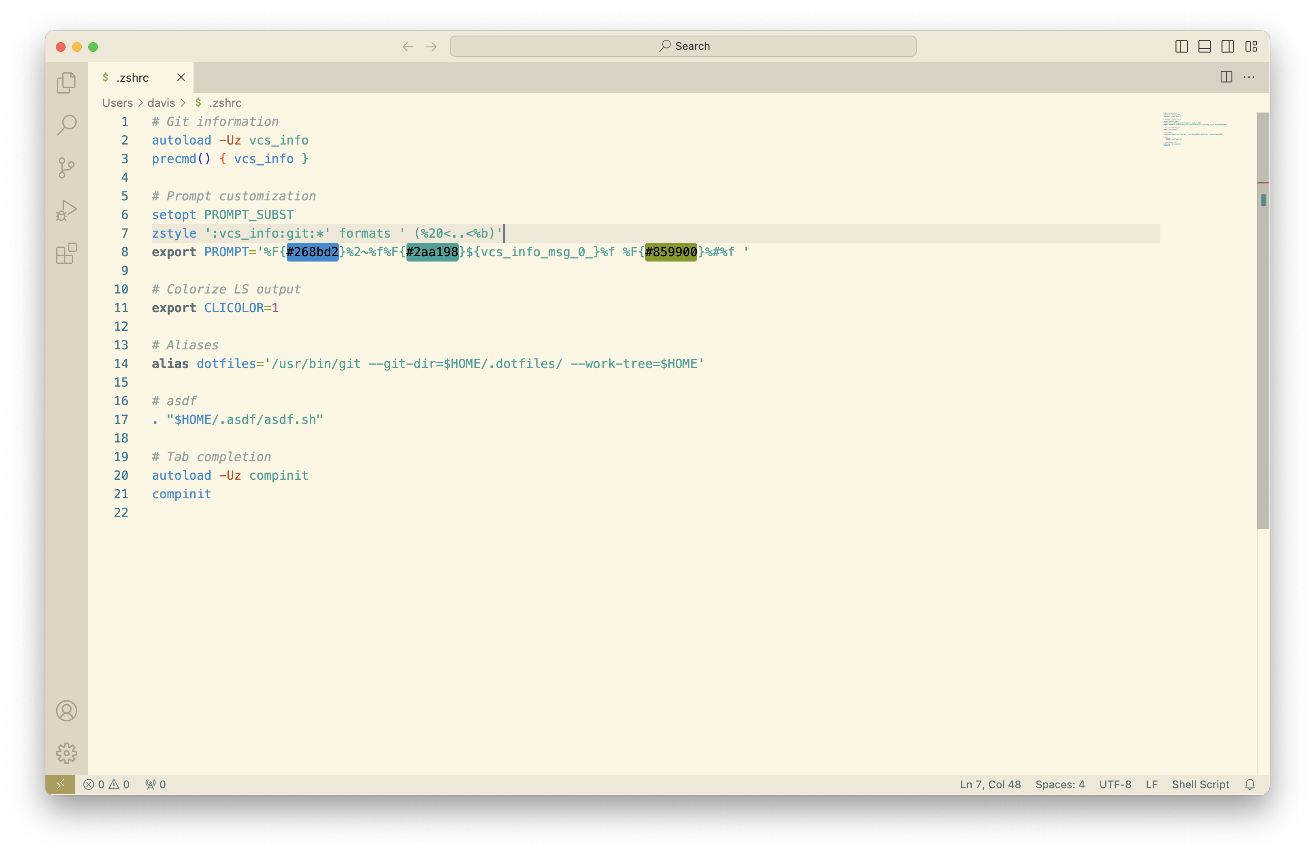1315x855 pixels.
Task: Open the Run and Debug view
Action: click(66, 211)
